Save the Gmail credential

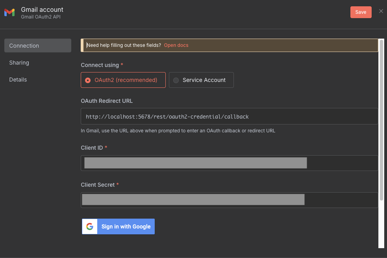pyautogui.click(x=361, y=12)
